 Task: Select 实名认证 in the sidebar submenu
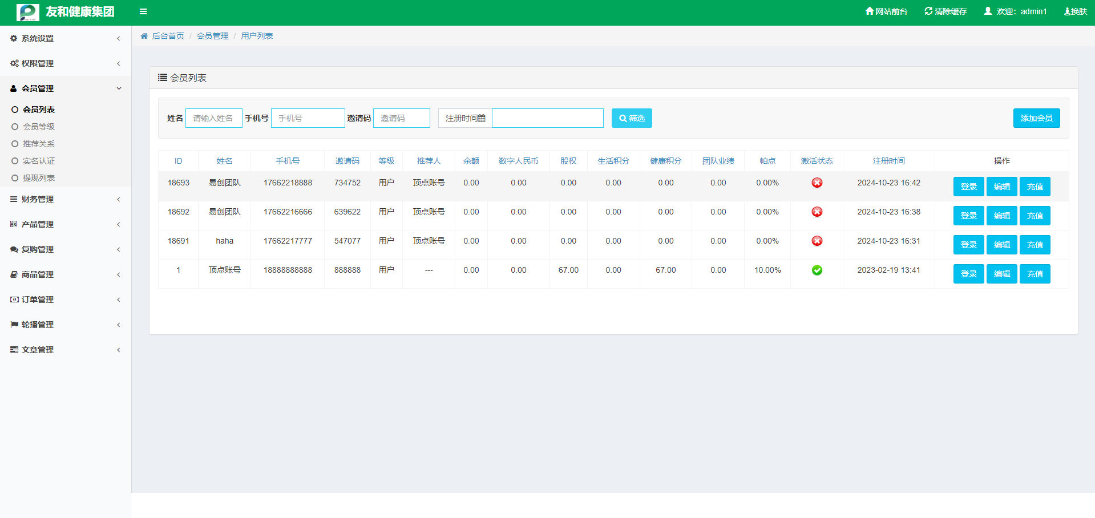(x=38, y=161)
